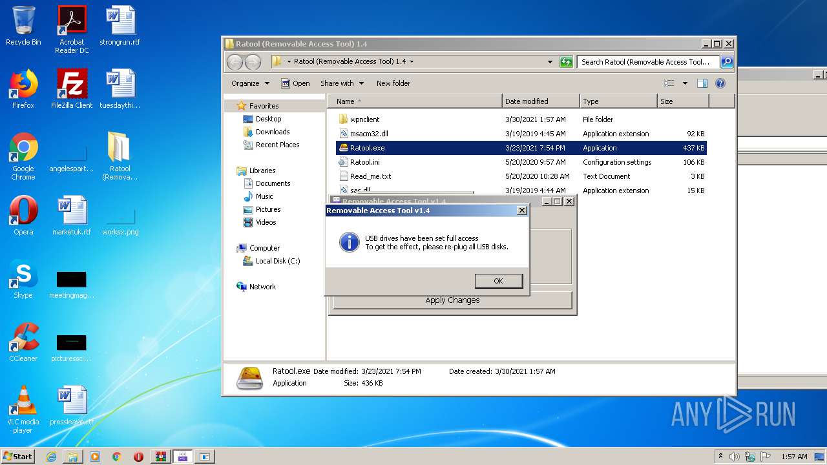Click the search box in Explorer
This screenshot has height=465, width=827.
click(x=648, y=62)
